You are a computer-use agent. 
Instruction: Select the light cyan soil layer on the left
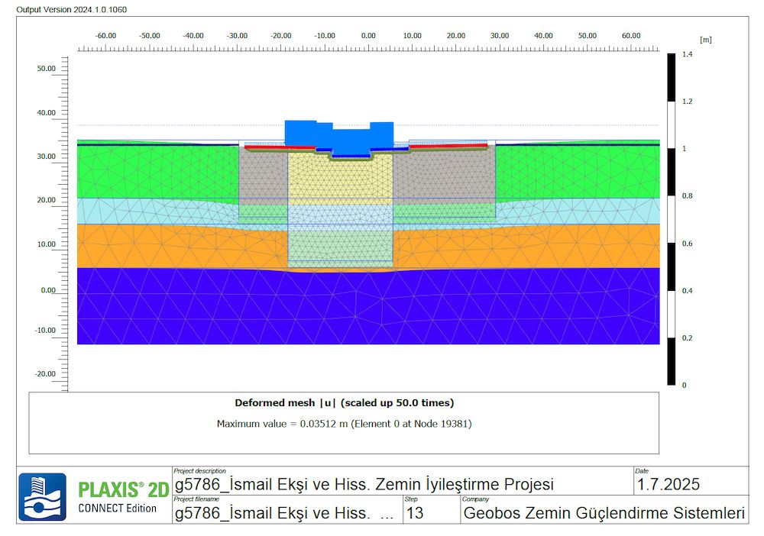(x=153, y=210)
